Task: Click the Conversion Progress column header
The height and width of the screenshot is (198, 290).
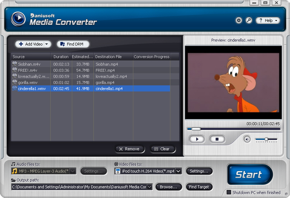Action: point(152,57)
